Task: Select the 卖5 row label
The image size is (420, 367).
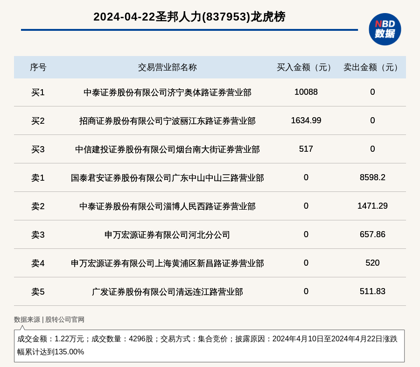Action: (38, 292)
